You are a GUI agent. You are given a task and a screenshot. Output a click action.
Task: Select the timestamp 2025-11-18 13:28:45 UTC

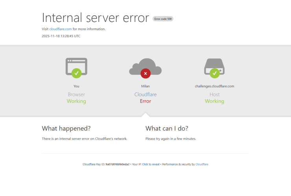[61, 36]
